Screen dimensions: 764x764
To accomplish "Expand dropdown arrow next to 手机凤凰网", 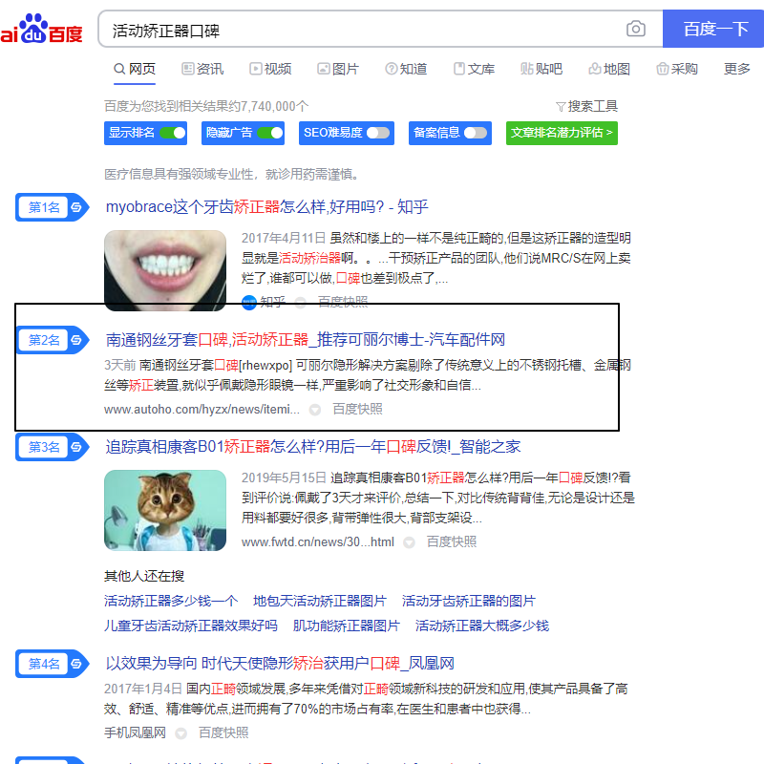I will point(181,732).
